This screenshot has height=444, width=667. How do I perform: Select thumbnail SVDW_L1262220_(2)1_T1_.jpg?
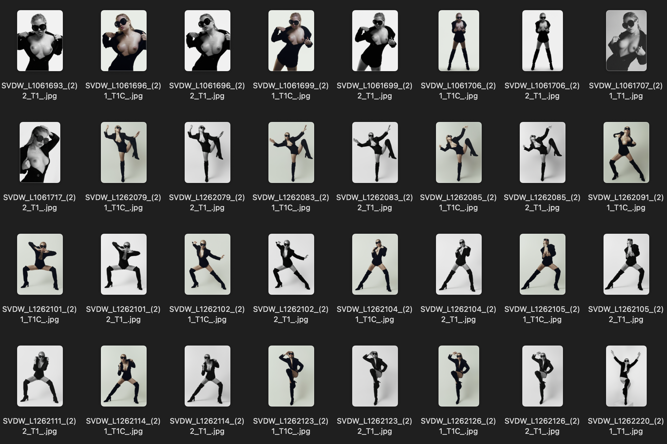tap(626, 376)
